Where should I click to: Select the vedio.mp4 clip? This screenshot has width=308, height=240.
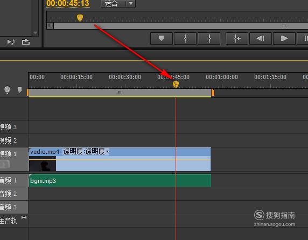click(x=120, y=159)
